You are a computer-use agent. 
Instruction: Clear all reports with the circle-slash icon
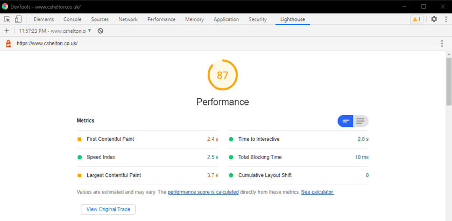[x=100, y=31]
